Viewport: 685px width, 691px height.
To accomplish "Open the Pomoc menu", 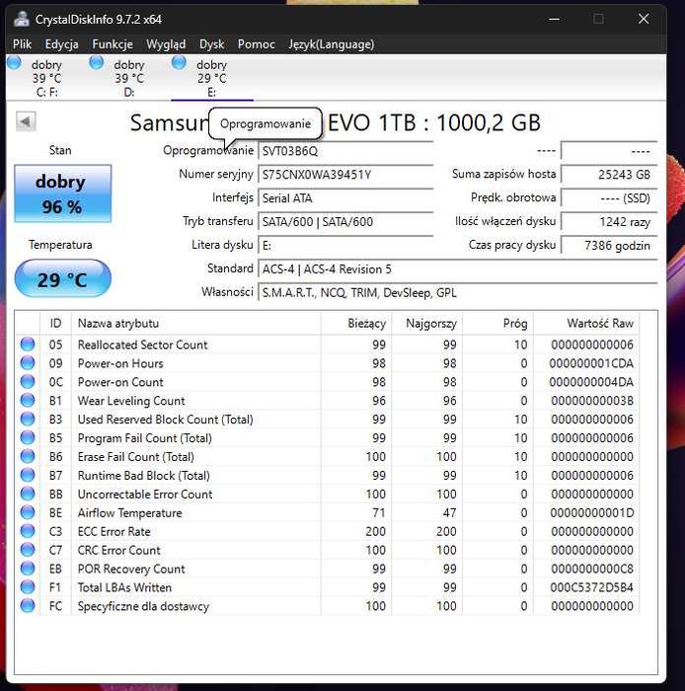I will (257, 44).
